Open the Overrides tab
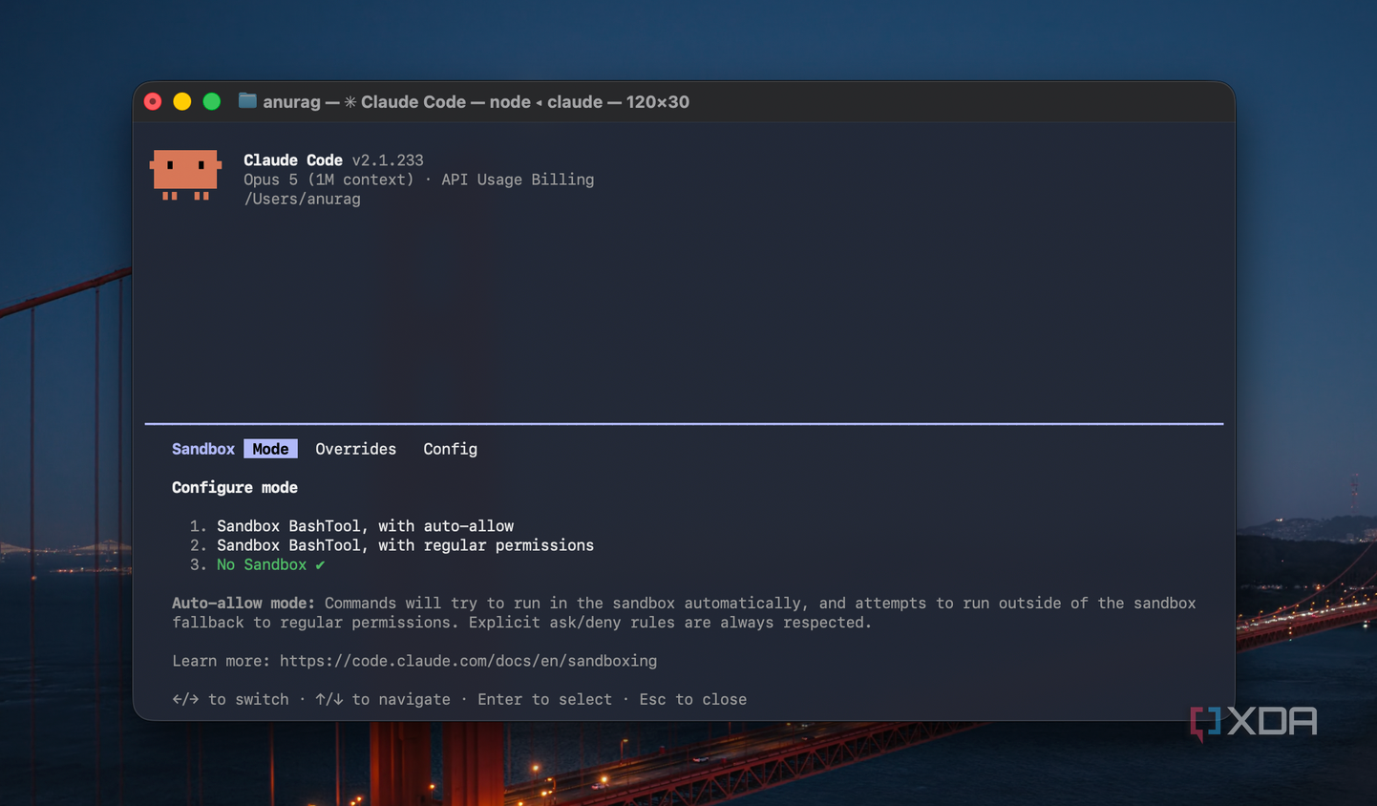This screenshot has width=1377, height=806. coord(355,449)
